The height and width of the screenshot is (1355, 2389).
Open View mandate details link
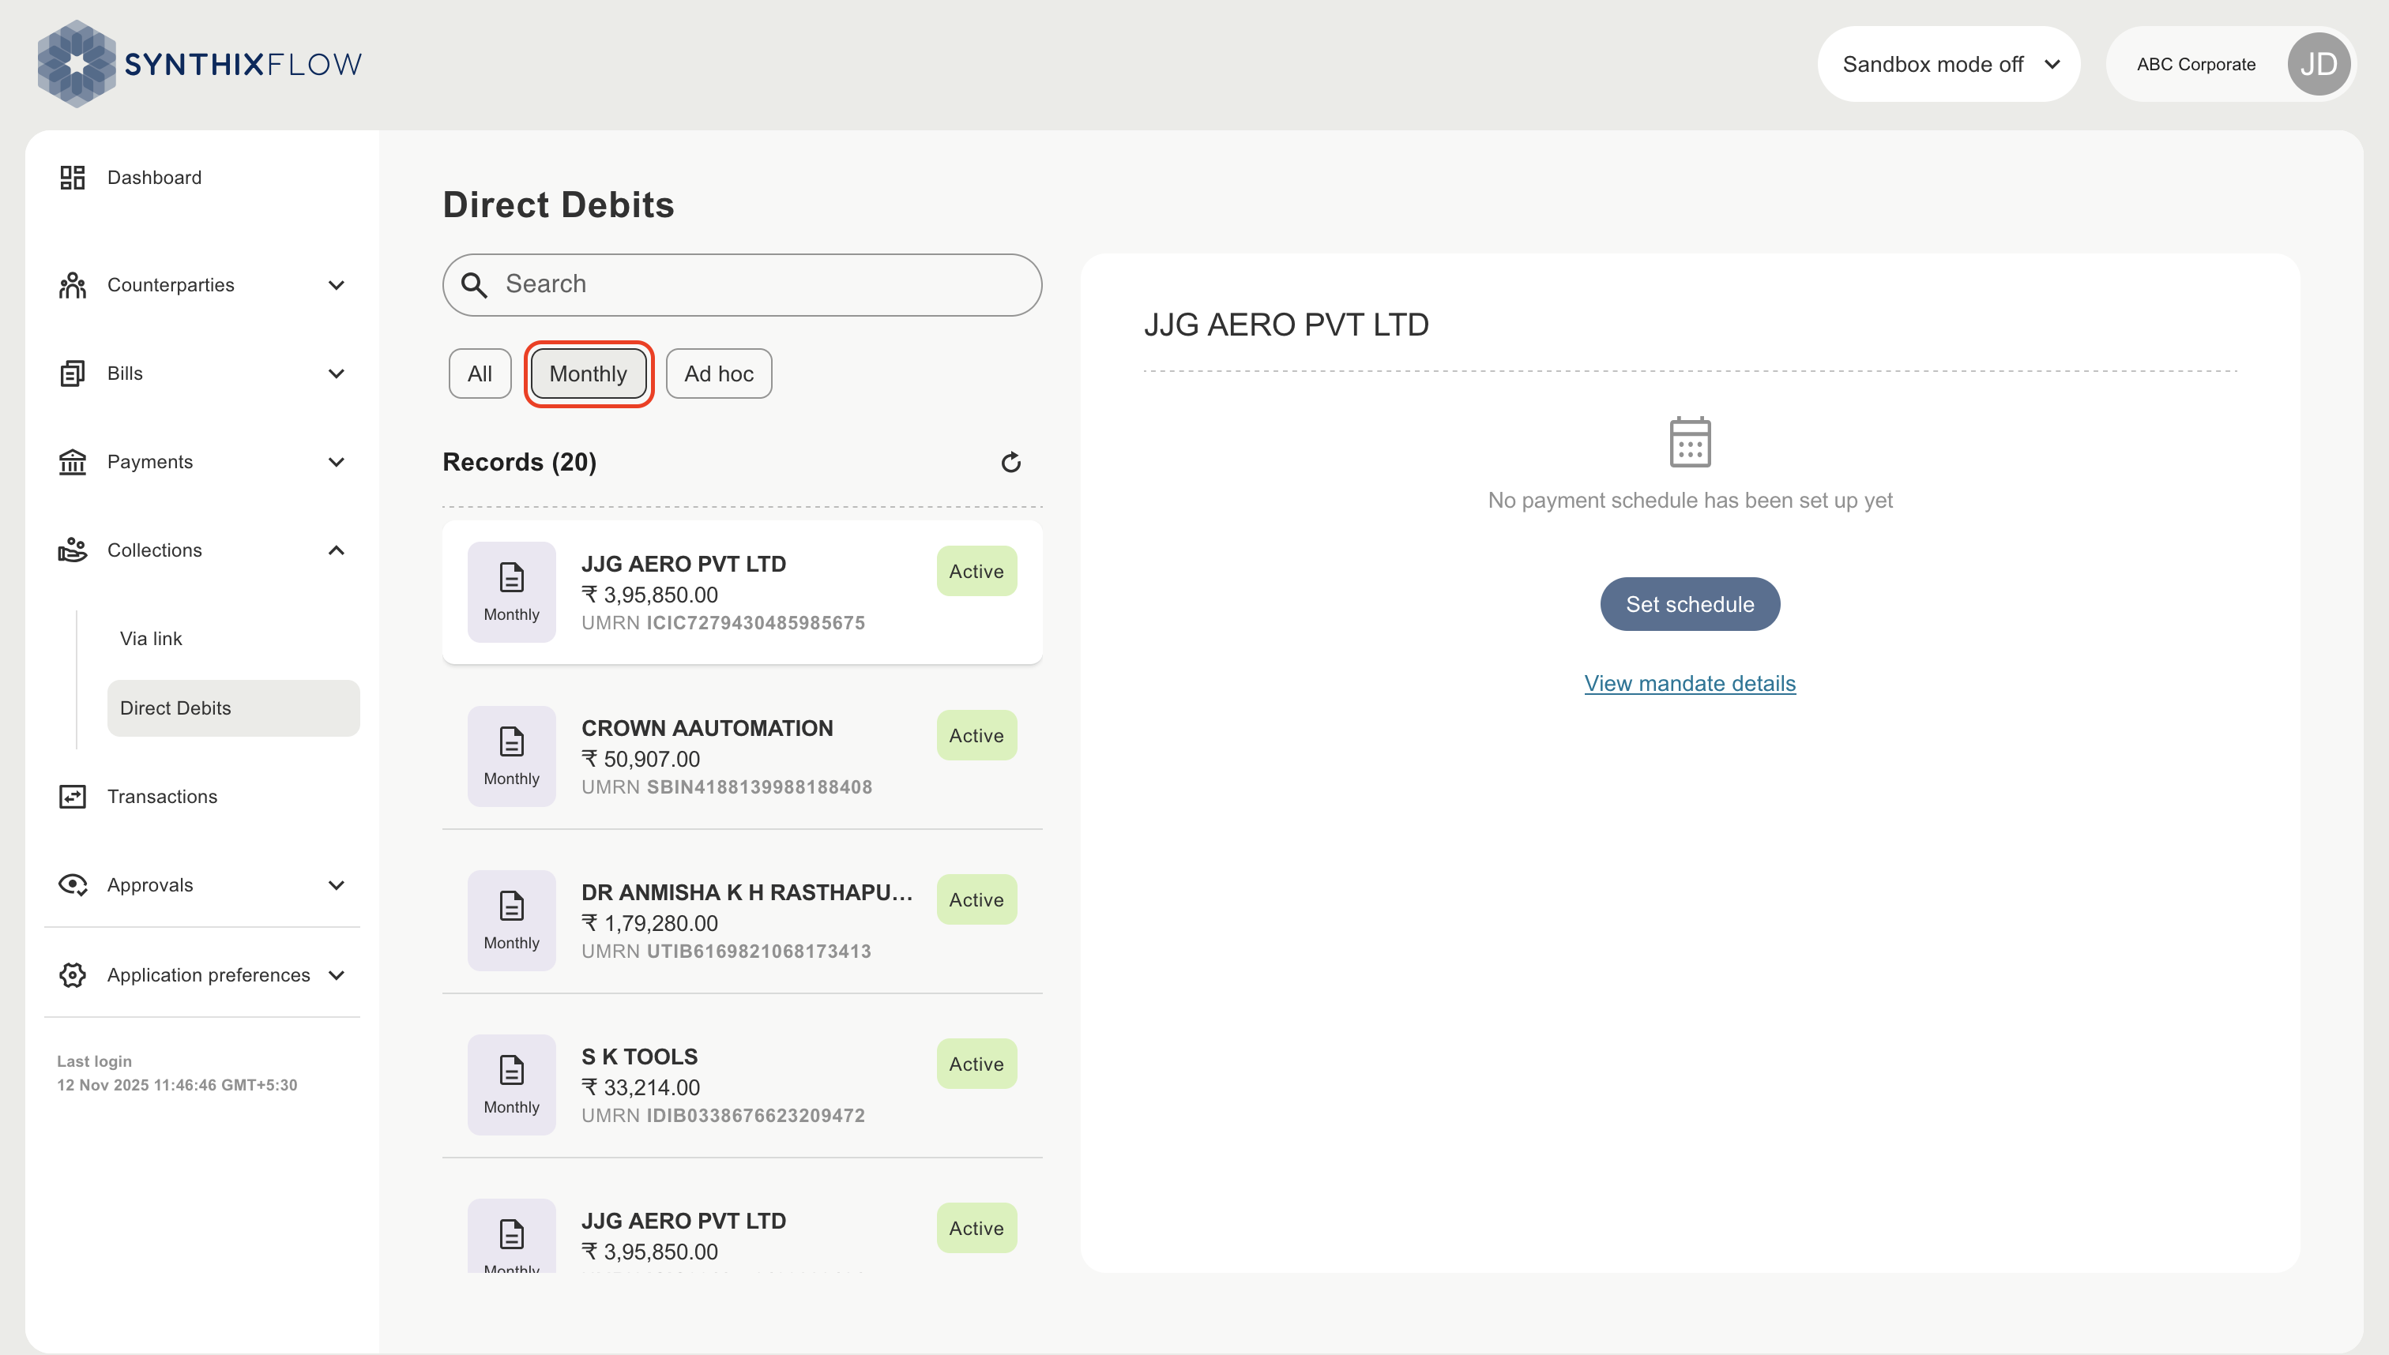1690,683
